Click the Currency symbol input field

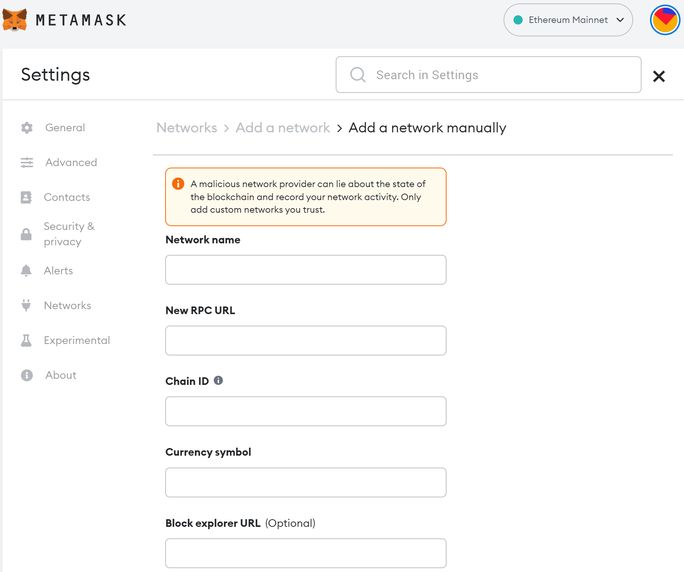click(x=305, y=482)
